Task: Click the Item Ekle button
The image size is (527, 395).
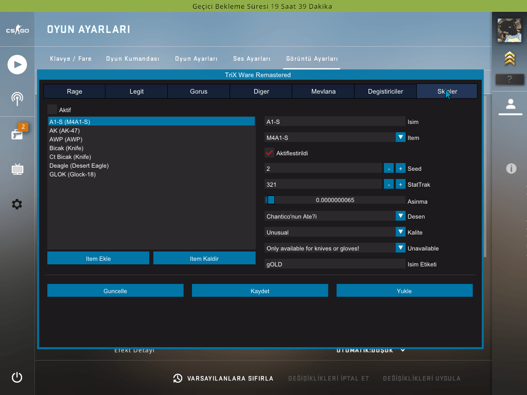Action: [x=98, y=258]
